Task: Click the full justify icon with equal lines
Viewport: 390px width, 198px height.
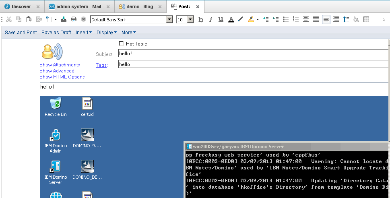Action: click(x=316, y=19)
